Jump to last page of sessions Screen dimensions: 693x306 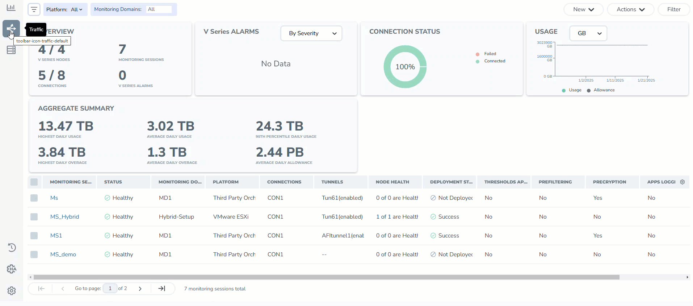pyautogui.click(x=162, y=289)
